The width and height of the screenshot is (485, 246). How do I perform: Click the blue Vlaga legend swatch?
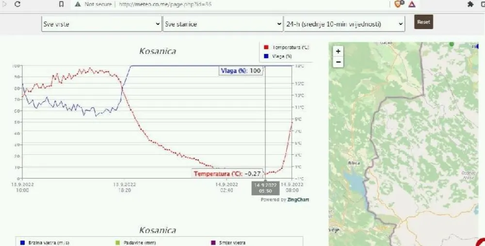point(266,56)
